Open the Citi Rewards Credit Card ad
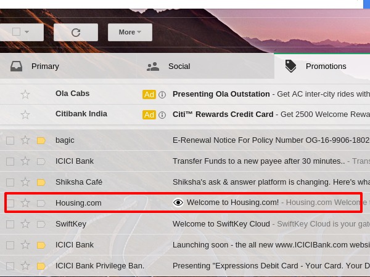This screenshot has width=370, height=277. pos(271,114)
